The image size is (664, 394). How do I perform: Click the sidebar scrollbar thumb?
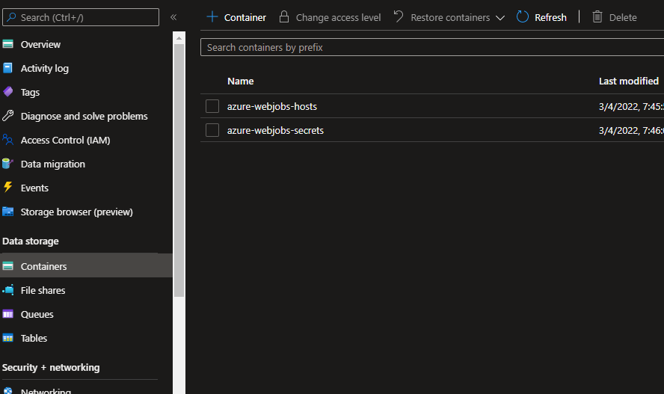pyautogui.click(x=179, y=170)
